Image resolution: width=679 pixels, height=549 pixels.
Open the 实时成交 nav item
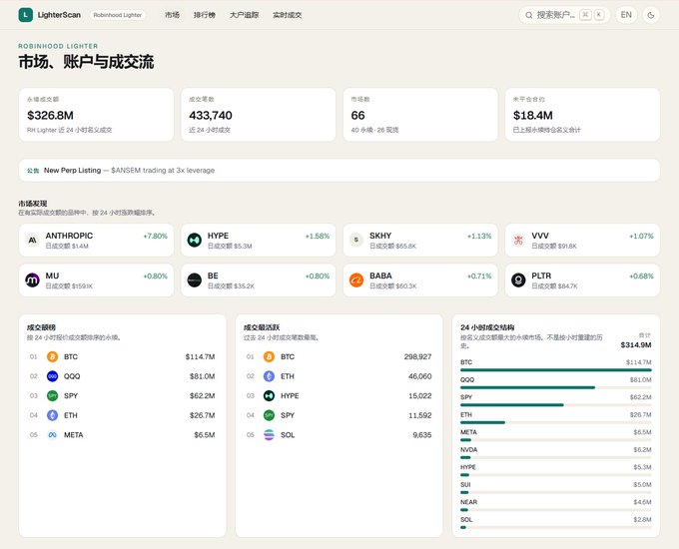(x=288, y=15)
